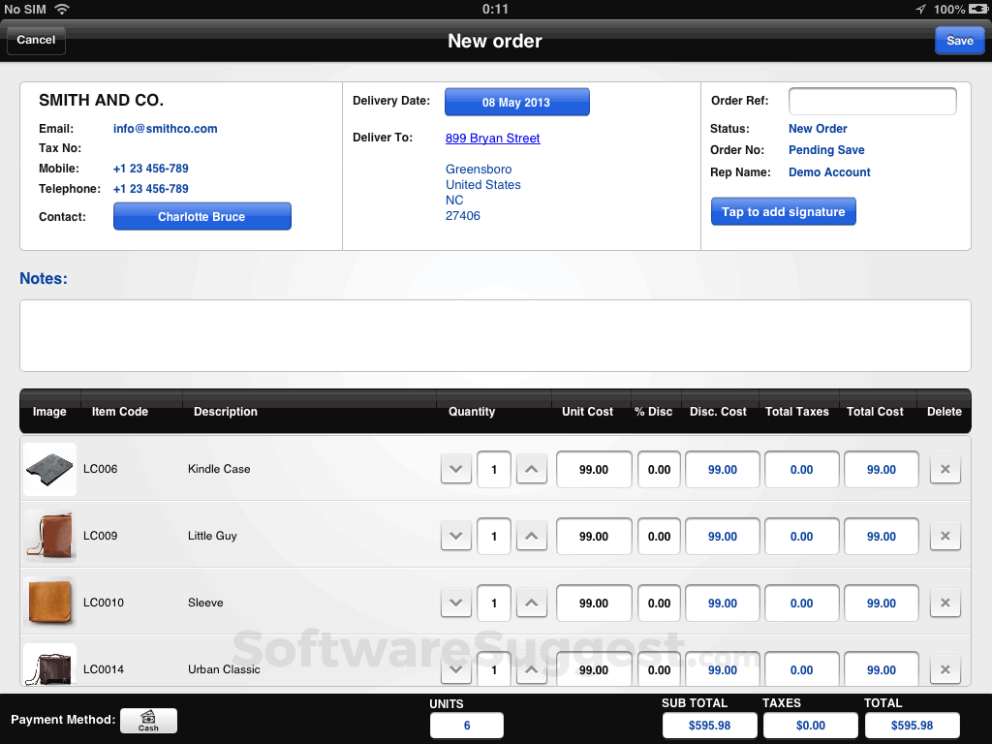Select the Cash payment method icon
Screen dimensions: 992x744
coord(148,721)
